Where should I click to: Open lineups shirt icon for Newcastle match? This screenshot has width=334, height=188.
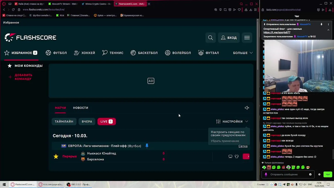[237, 156]
